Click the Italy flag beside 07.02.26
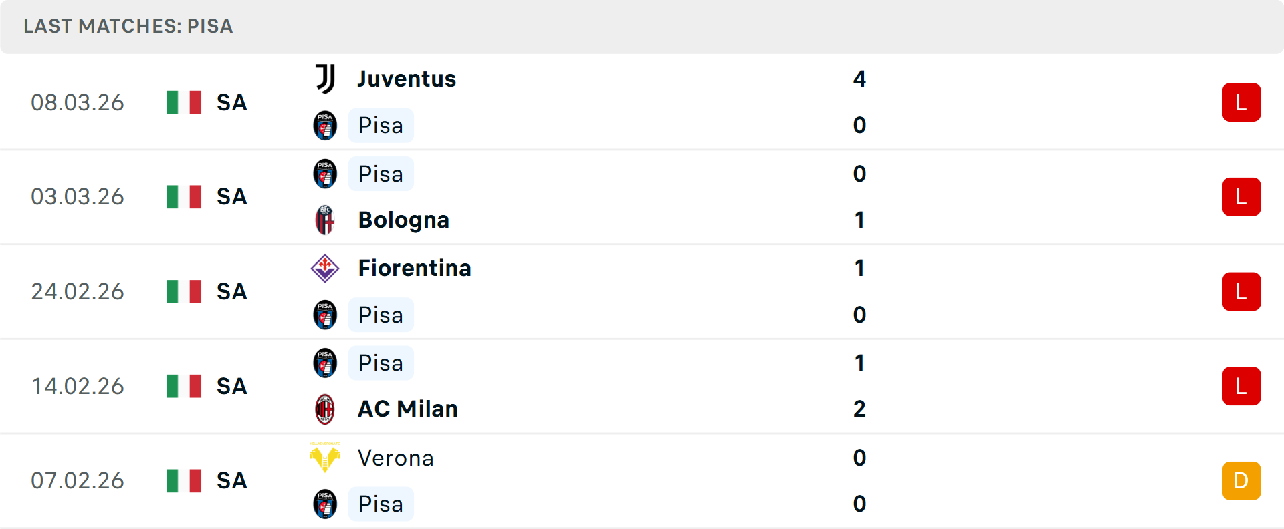This screenshot has width=1284, height=529. coord(184,480)
